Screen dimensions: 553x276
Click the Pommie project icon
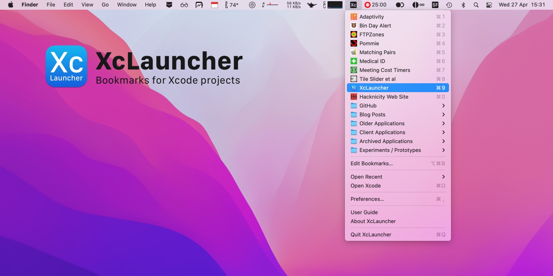coord(353,43)
